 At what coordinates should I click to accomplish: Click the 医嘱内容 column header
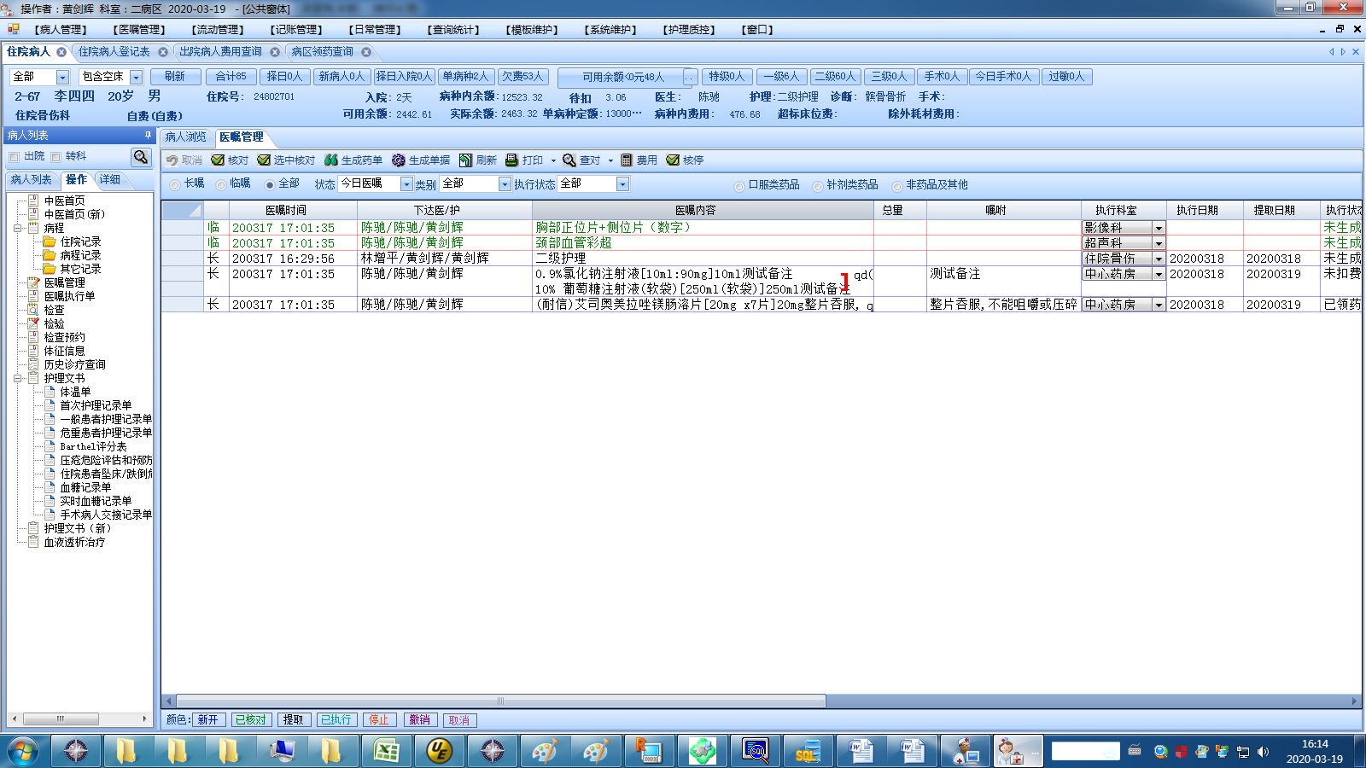(x=703, y=210)
